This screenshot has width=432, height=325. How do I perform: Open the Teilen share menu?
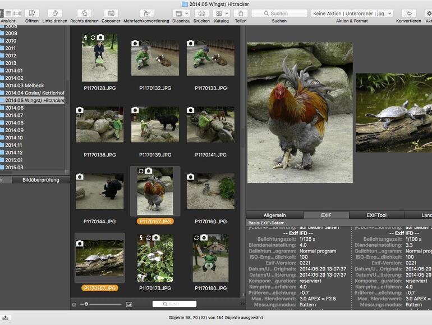(x=241, y=13)
